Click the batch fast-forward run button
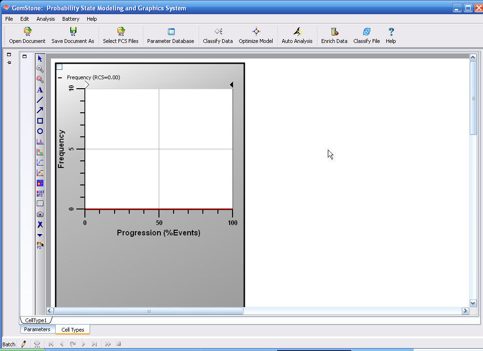Image resolution: width=483 pixels, height=351 pixels. pos(108,344)
